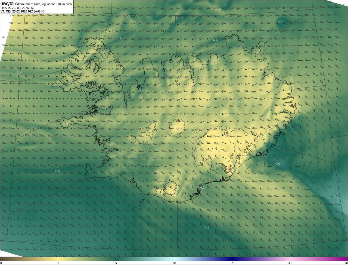Click the 'UWC/IG: Úrkomumætti (mm)' title line
The image size is (348, 265).
36,4
